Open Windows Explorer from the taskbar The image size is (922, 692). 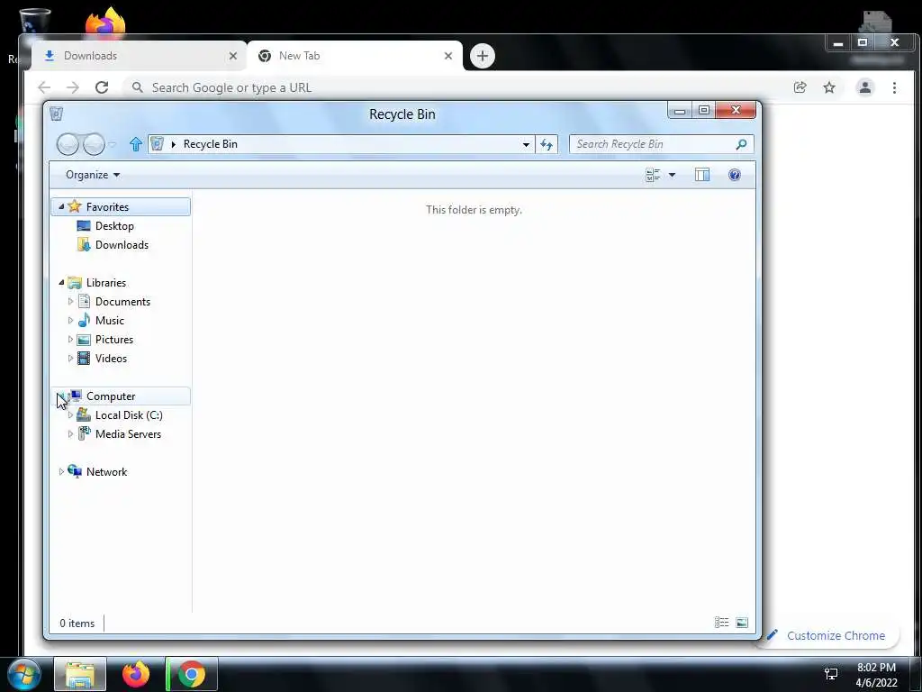80,674
